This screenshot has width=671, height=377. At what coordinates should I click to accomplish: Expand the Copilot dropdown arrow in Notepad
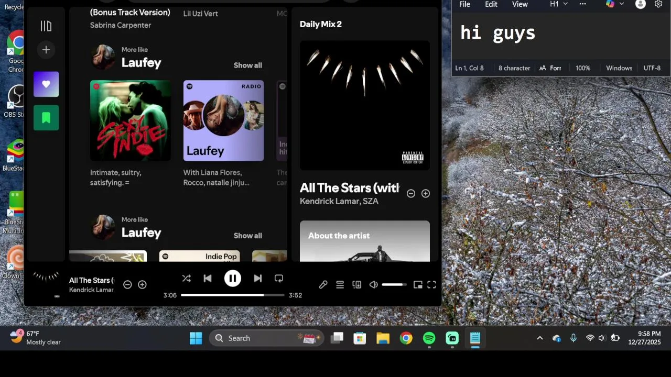pyautogui.click(x=622, y=4)
